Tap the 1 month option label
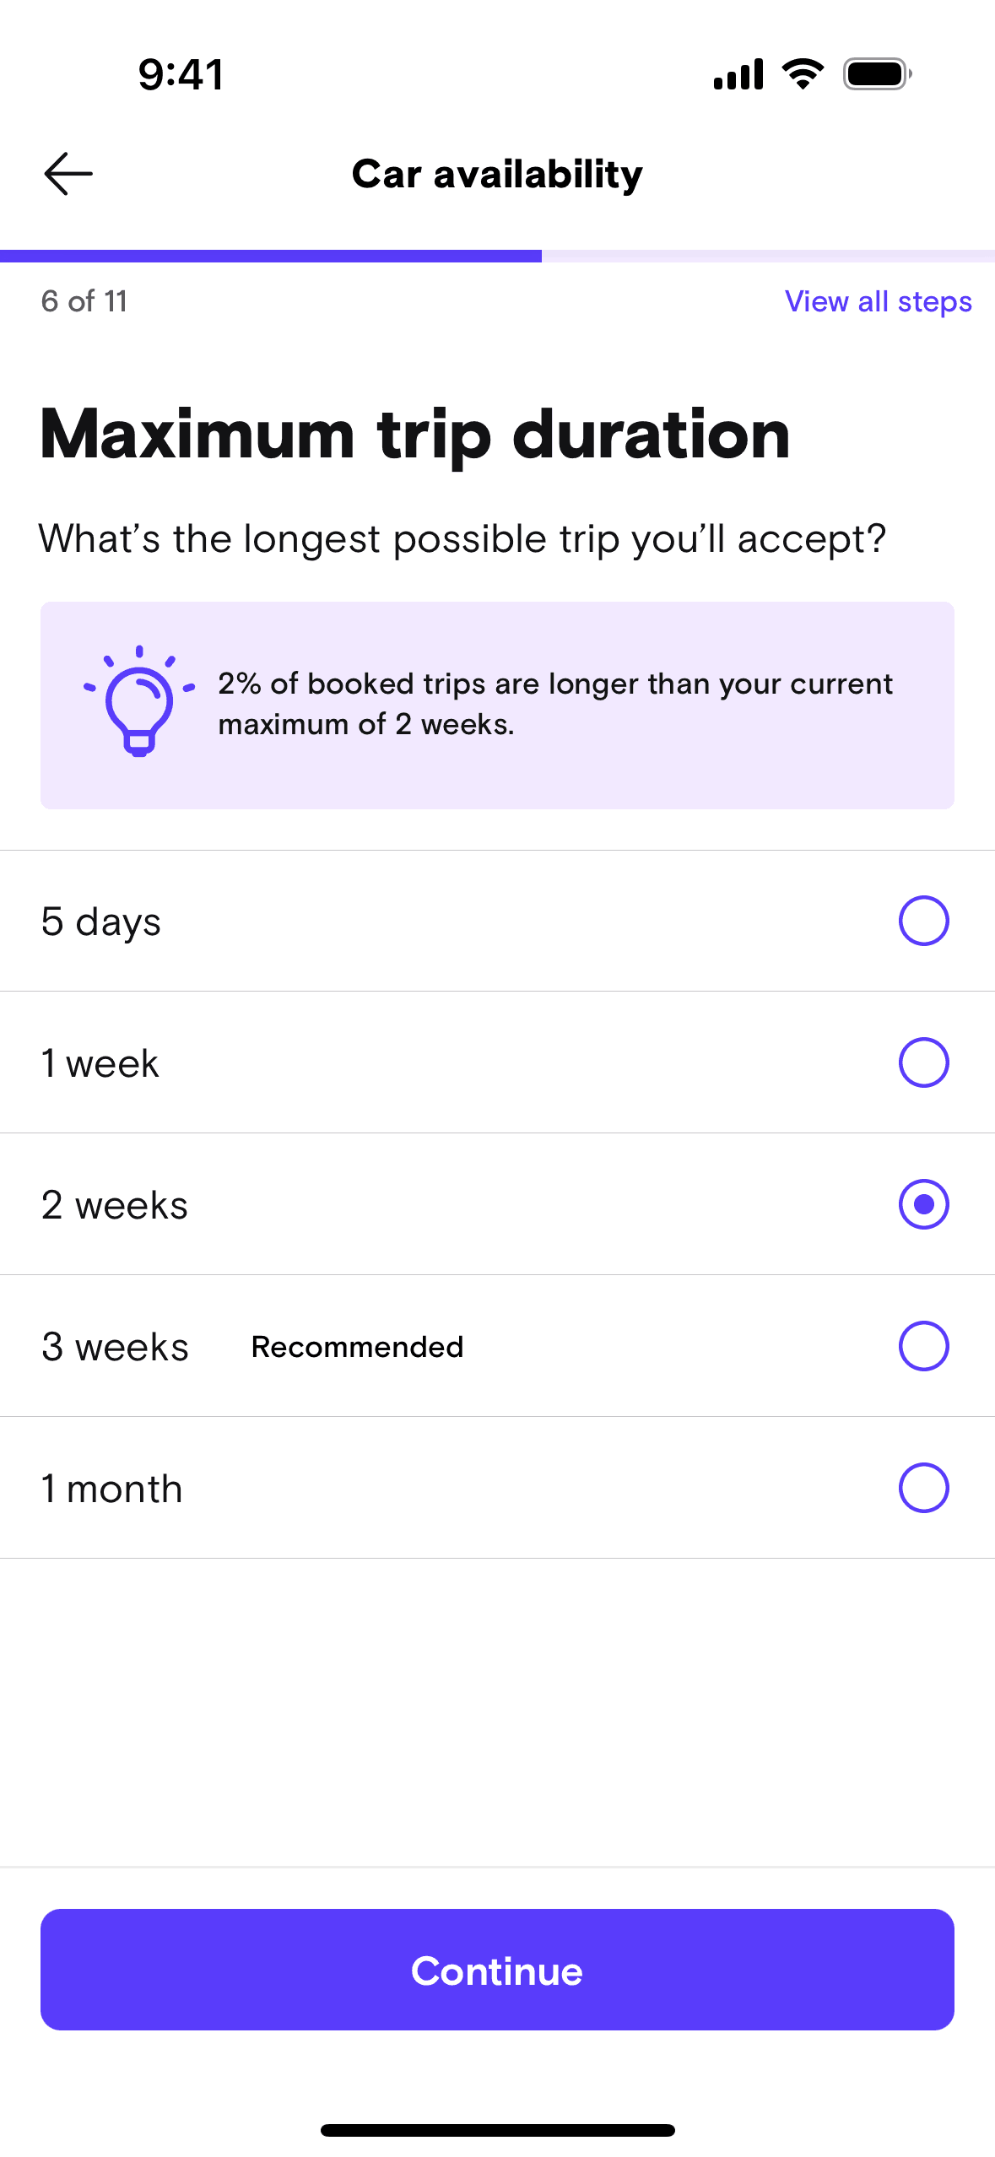This screenshot has width=995, height=2157. click(x=112, y=1489)
